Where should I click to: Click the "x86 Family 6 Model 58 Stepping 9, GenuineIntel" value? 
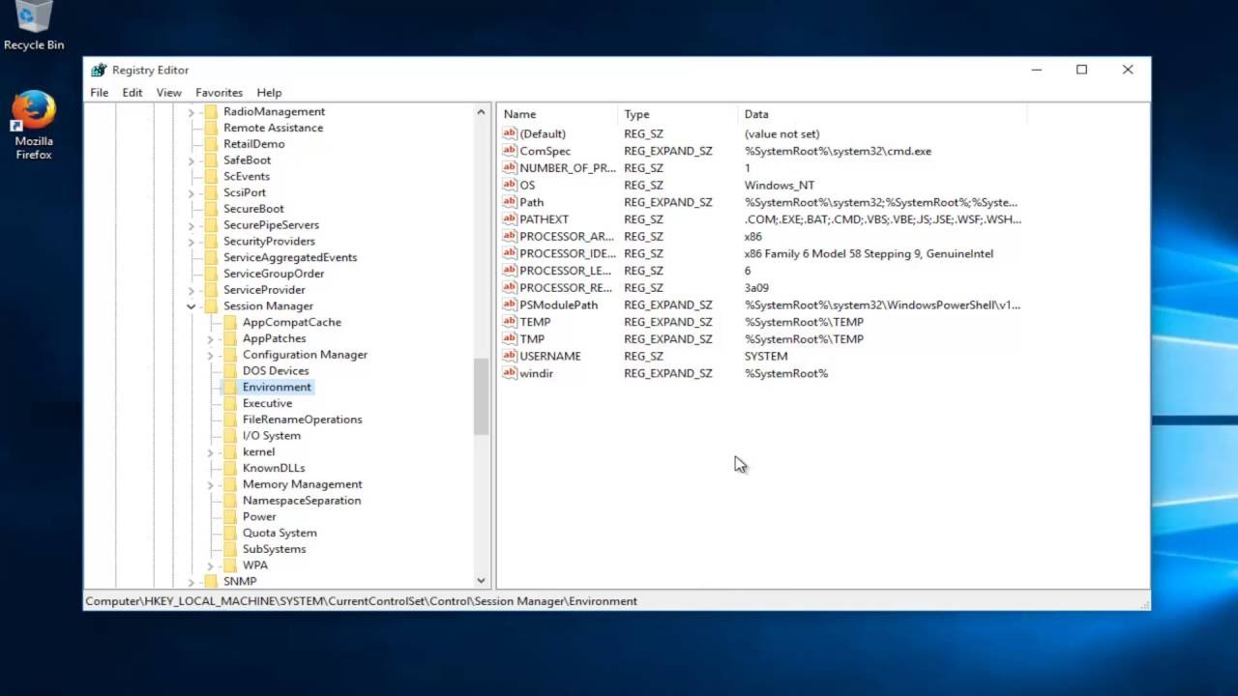[x=869, y=253]
